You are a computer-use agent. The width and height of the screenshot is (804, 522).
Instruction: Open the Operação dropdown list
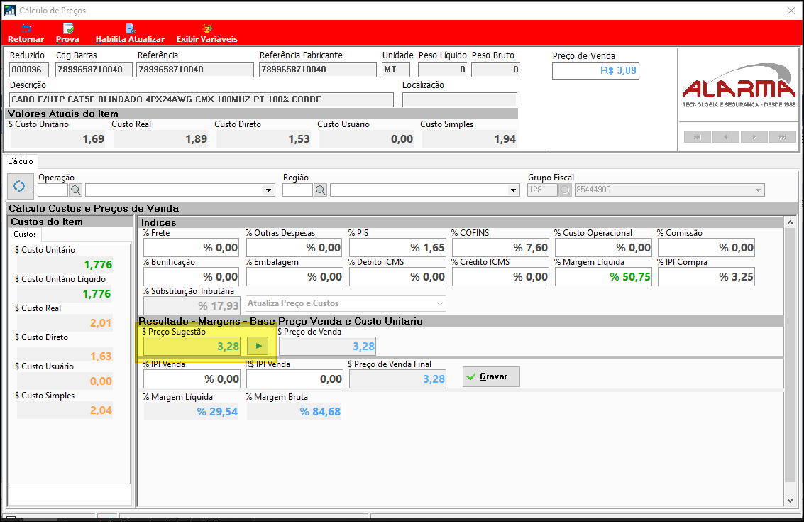[x=268, y=190]
